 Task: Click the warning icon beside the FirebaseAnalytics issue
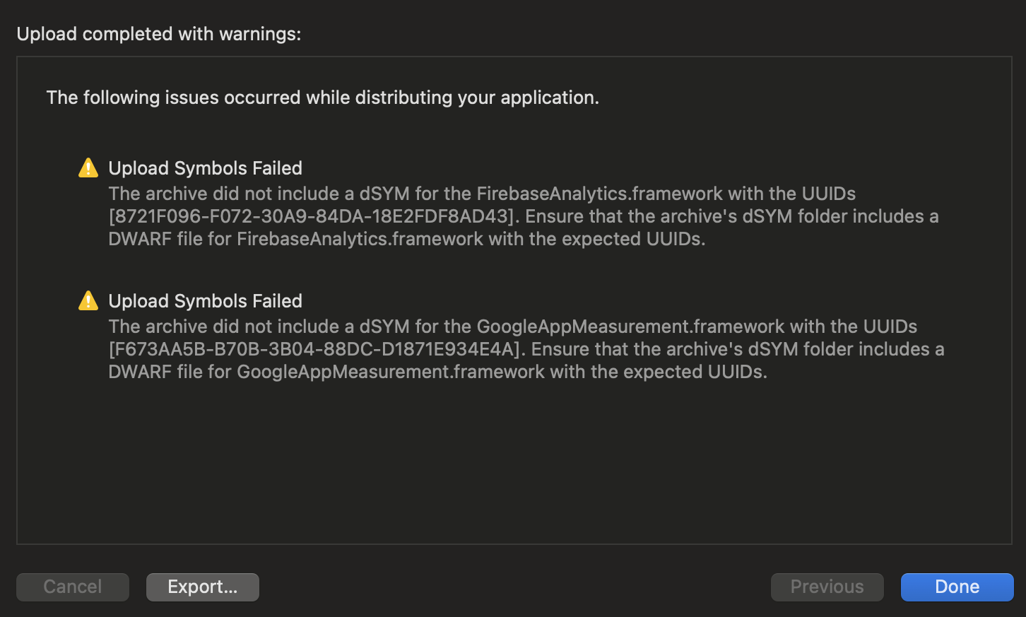click(x=88, y=168)
